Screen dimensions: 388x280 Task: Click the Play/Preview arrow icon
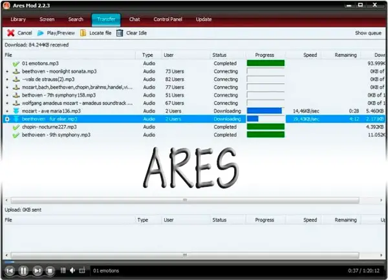tap(40, 33)
